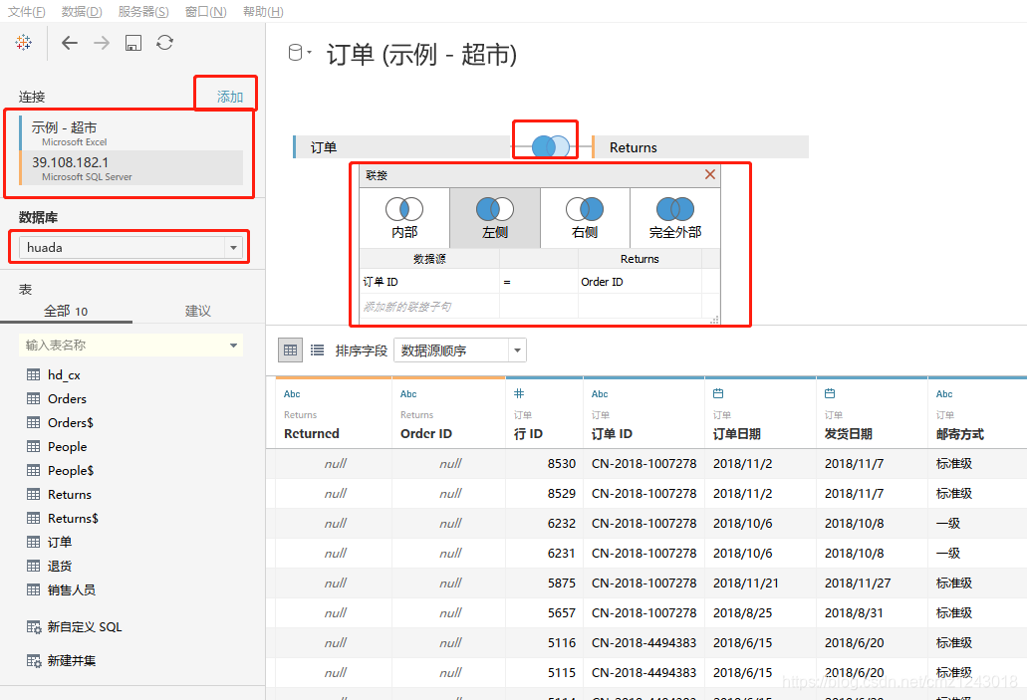Click the cell with 行 ID 5875

pyautogui.click(x=544, y=583)
